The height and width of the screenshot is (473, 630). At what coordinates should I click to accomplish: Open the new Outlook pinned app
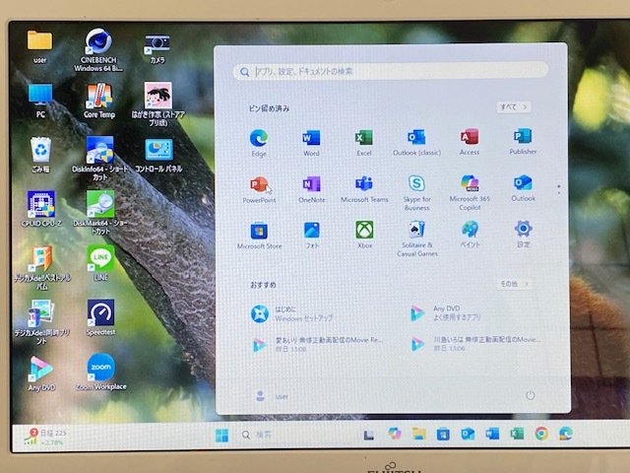(x=523, y=188)
